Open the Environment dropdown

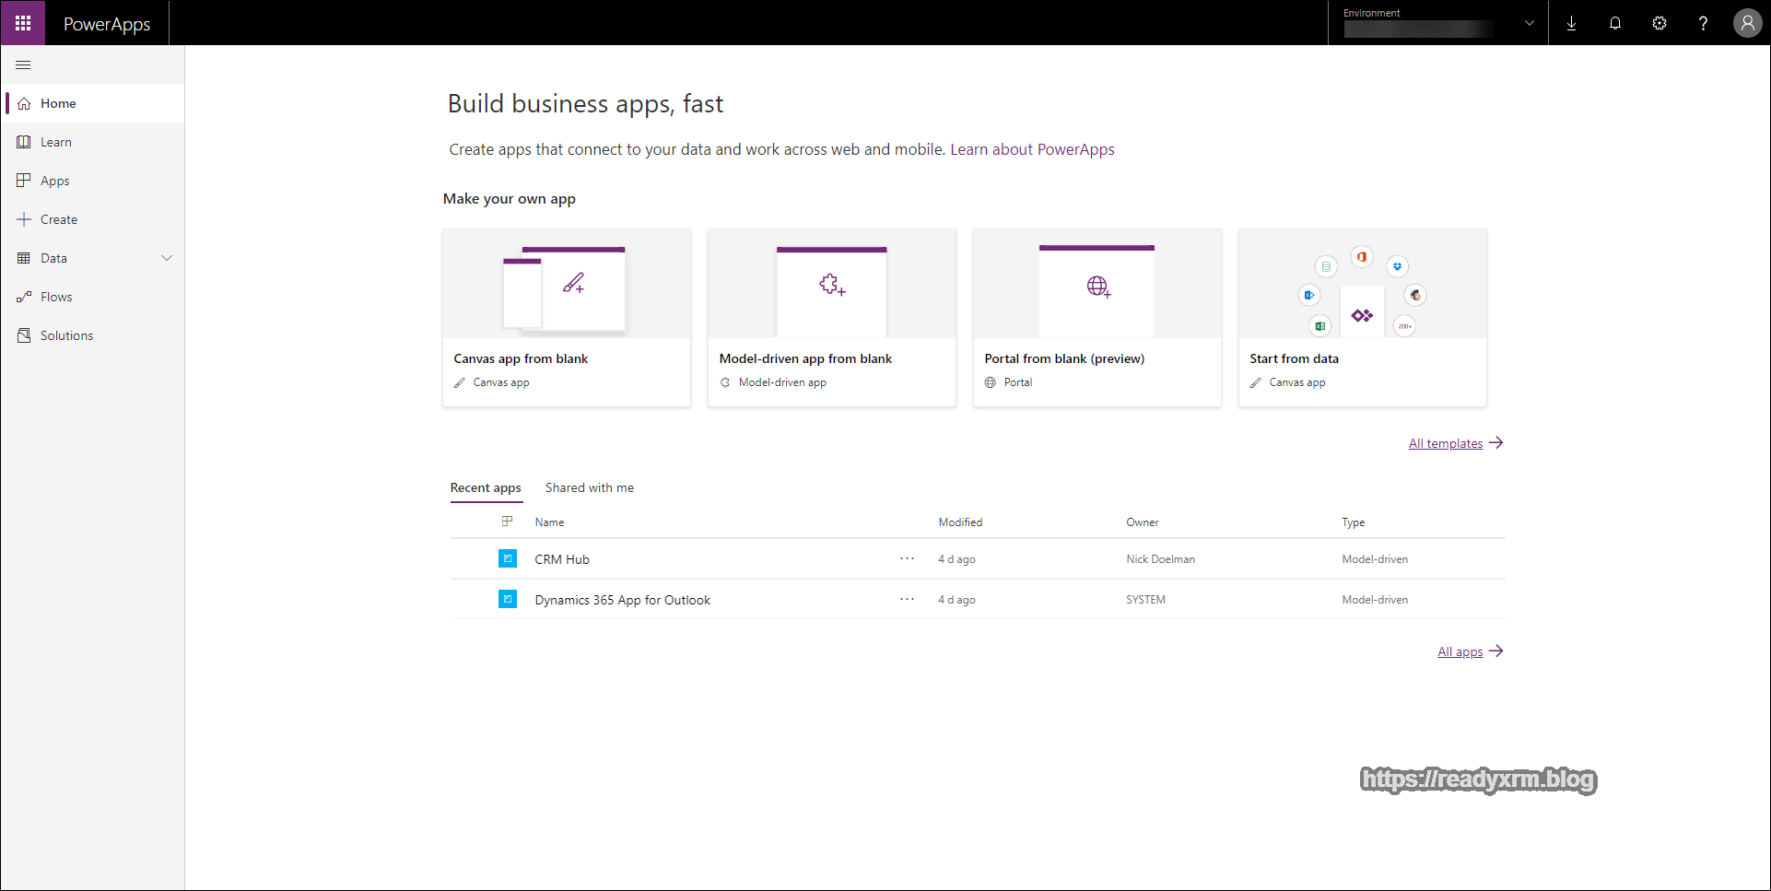coord(1437,23)
